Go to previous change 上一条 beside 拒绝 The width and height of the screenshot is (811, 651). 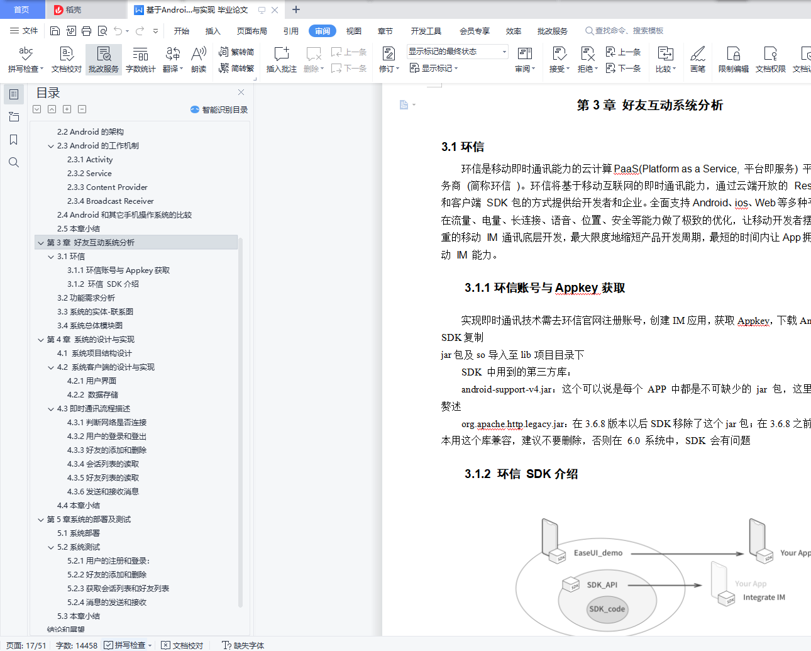click(x=623, y=52)
